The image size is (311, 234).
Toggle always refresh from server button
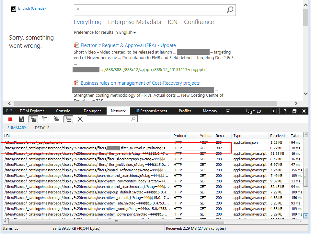33,119
